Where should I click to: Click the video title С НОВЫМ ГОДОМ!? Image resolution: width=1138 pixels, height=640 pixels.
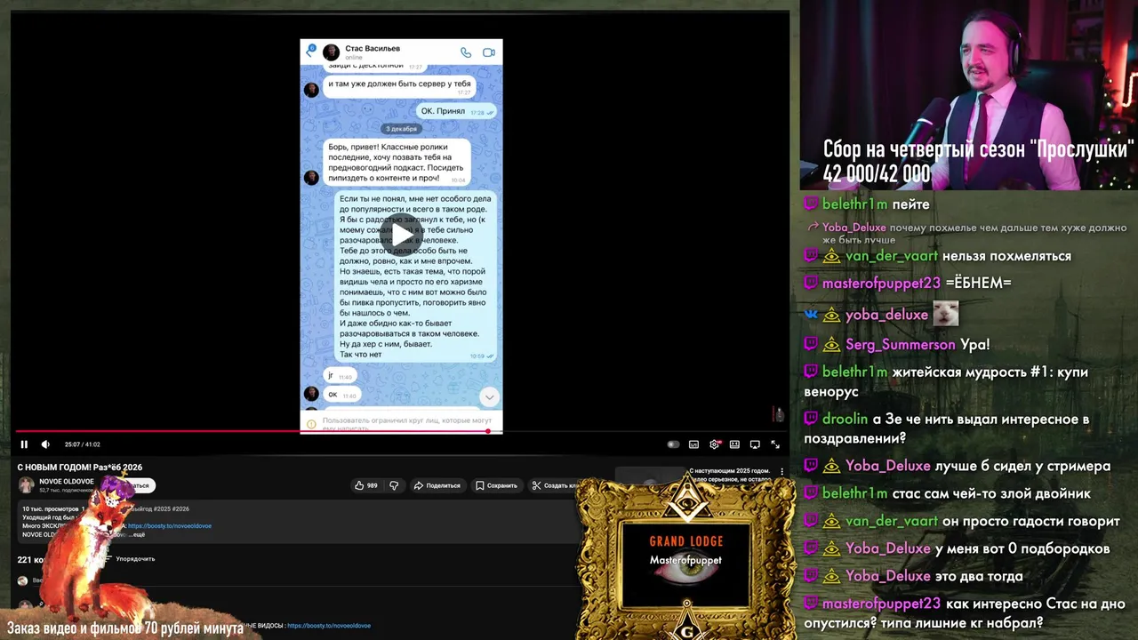pyautogui.click(x=80, y=467)
